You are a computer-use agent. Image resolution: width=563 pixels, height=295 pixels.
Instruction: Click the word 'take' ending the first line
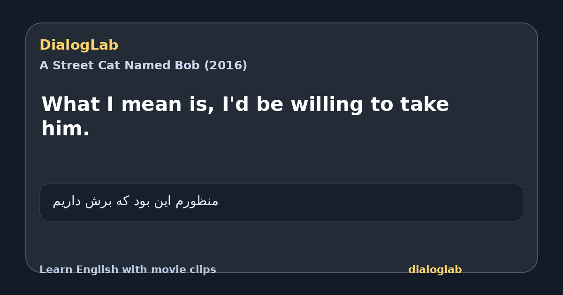tap(424, 104)
